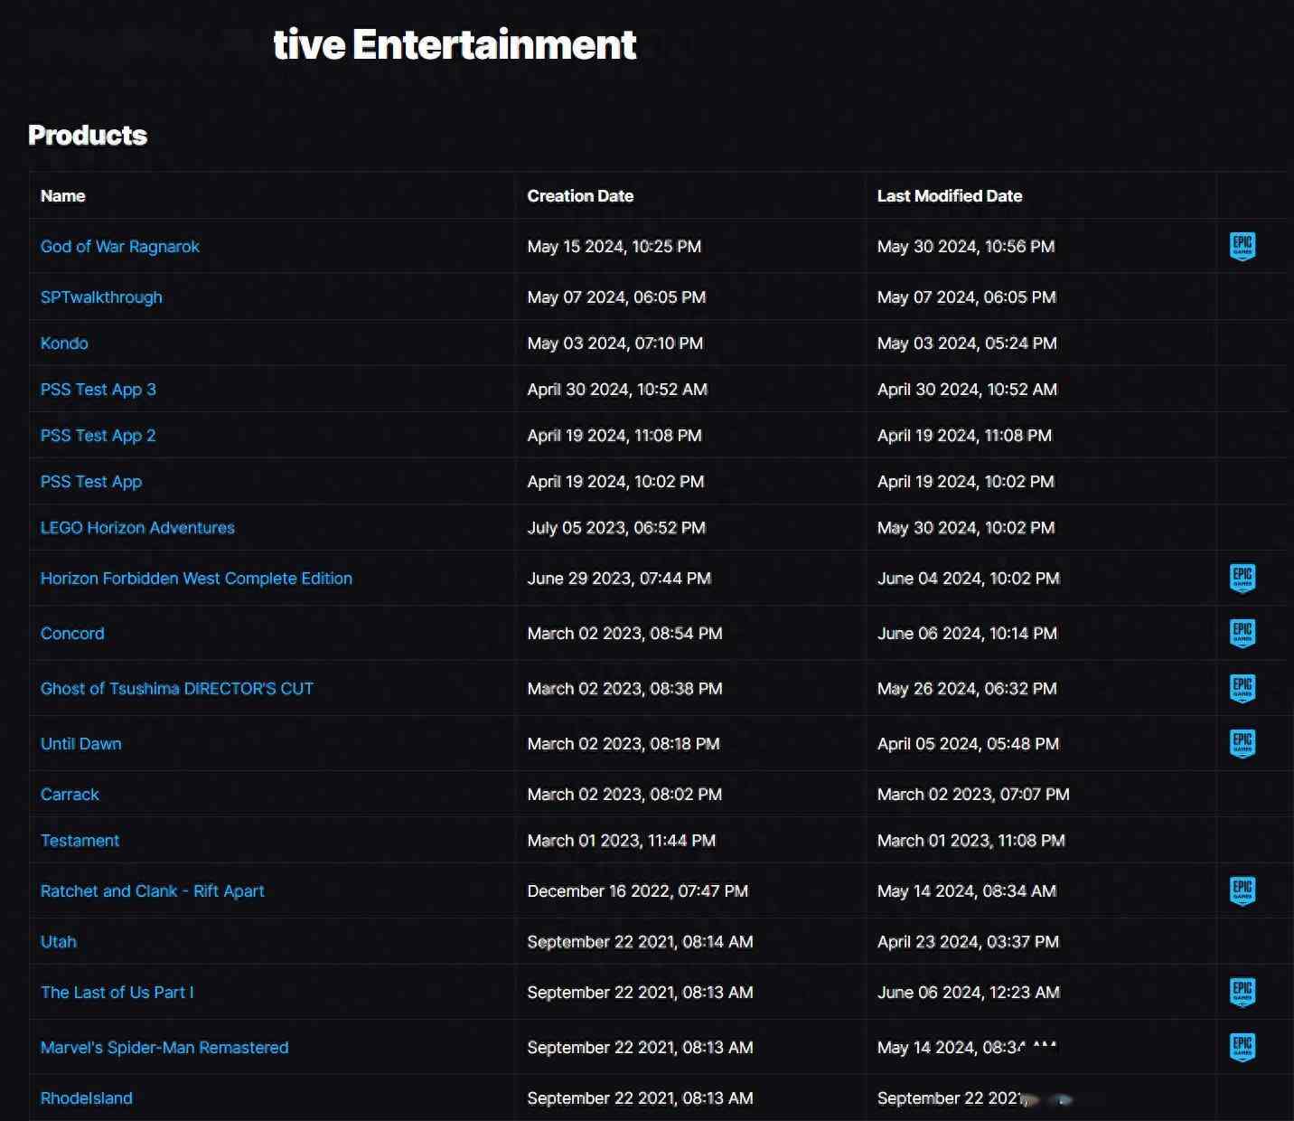This screenshot has height=1121, width=1294.
Task: Click the Products section heading
Action: tap(88, 136)
